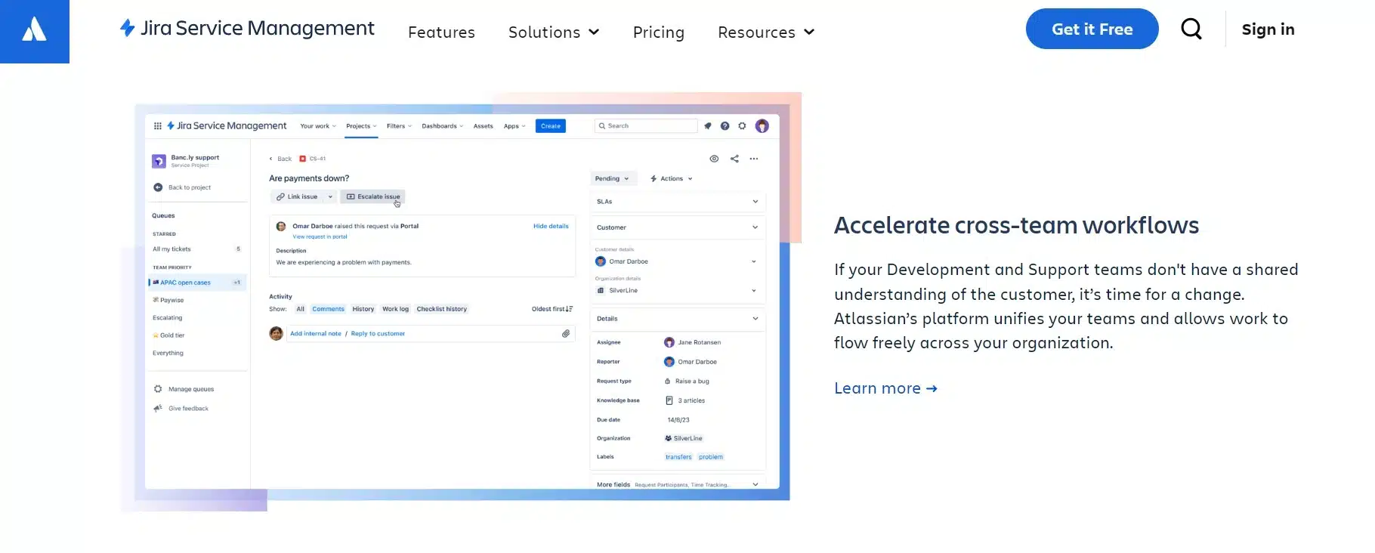Toggle the watch eye icon
Screen dimensions: 1375x553
(x=714, y=159)
